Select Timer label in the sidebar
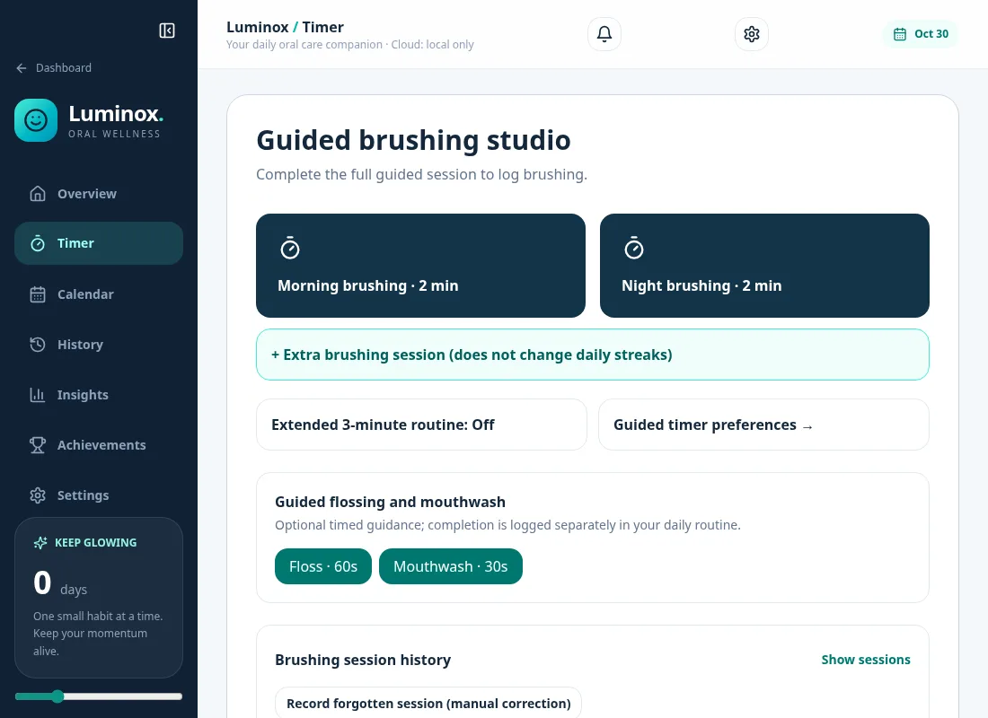The width and height of the screenshot is (988, 718). coord(75,243)
